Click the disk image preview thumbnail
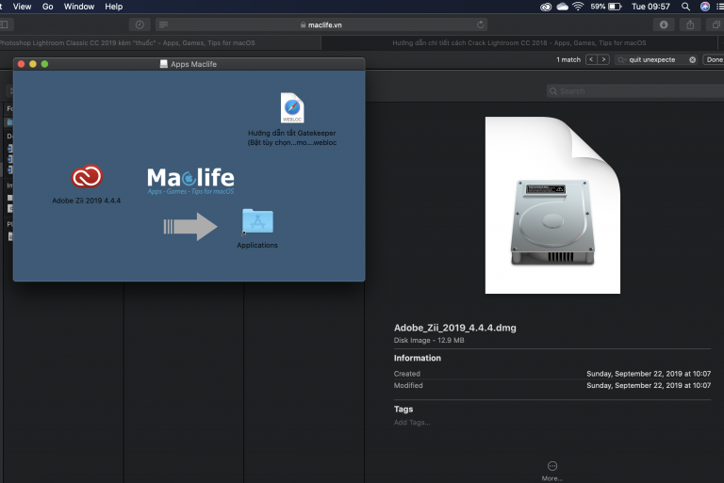Viewport: 724px width, 483px height. click(552, 205)
